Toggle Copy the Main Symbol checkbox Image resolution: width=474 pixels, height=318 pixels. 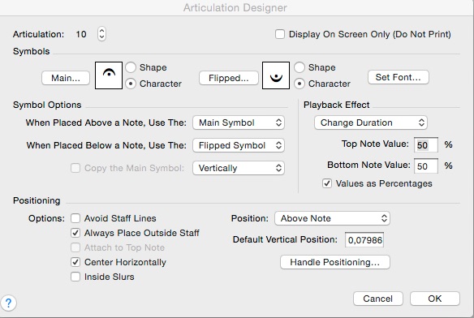75,168
